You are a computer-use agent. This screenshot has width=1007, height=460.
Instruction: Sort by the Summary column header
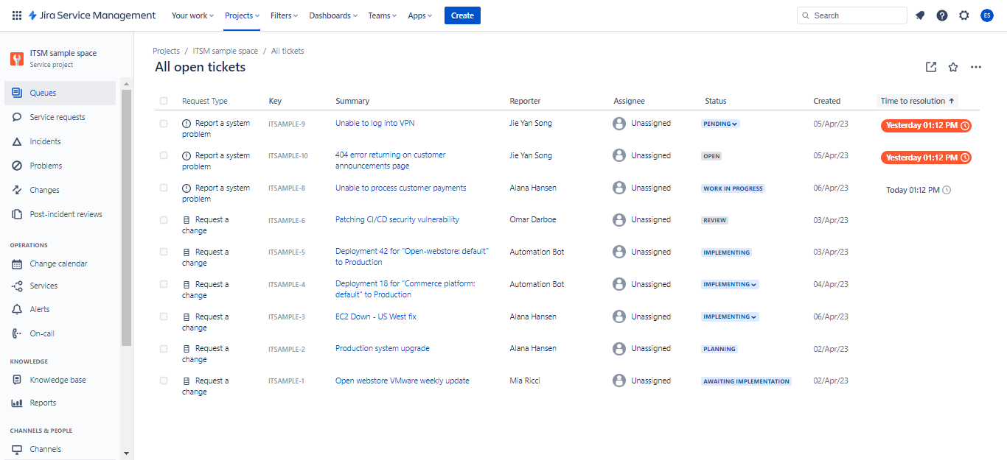point(352,101)
